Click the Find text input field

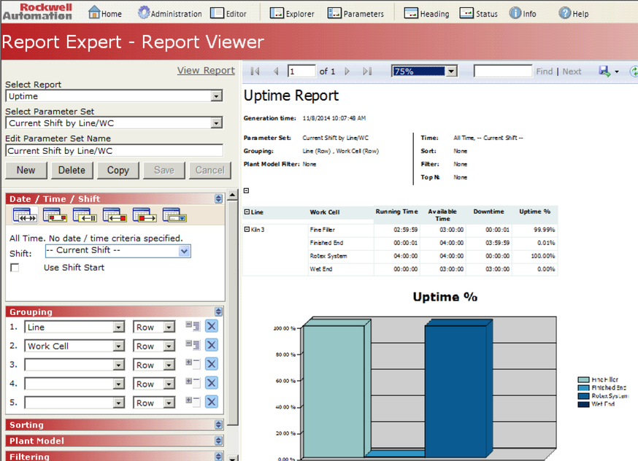(x=503, y=71)
